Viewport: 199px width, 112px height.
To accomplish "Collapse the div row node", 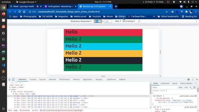I will click(13, 94).
